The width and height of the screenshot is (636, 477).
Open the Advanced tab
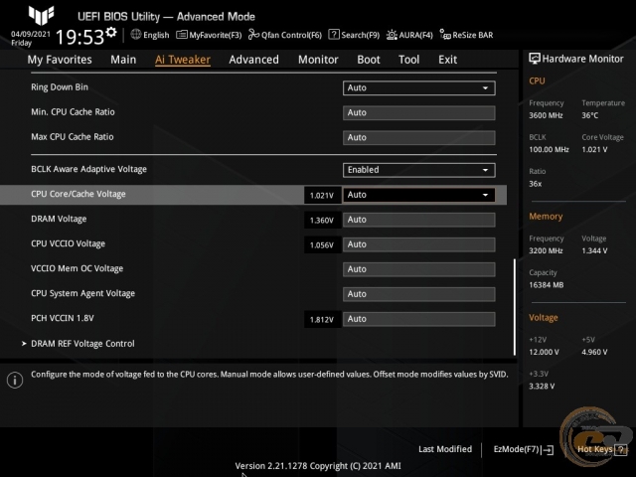254,60
